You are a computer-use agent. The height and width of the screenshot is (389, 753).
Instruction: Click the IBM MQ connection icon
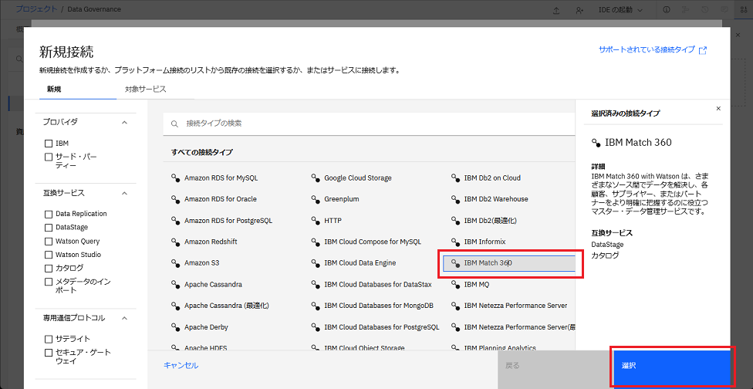455,284
